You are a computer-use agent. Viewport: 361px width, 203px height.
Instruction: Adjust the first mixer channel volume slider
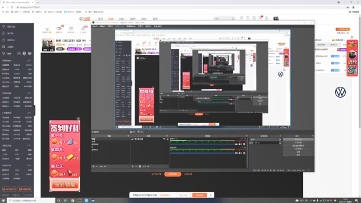pyautogui.click(x=204, y=144)
